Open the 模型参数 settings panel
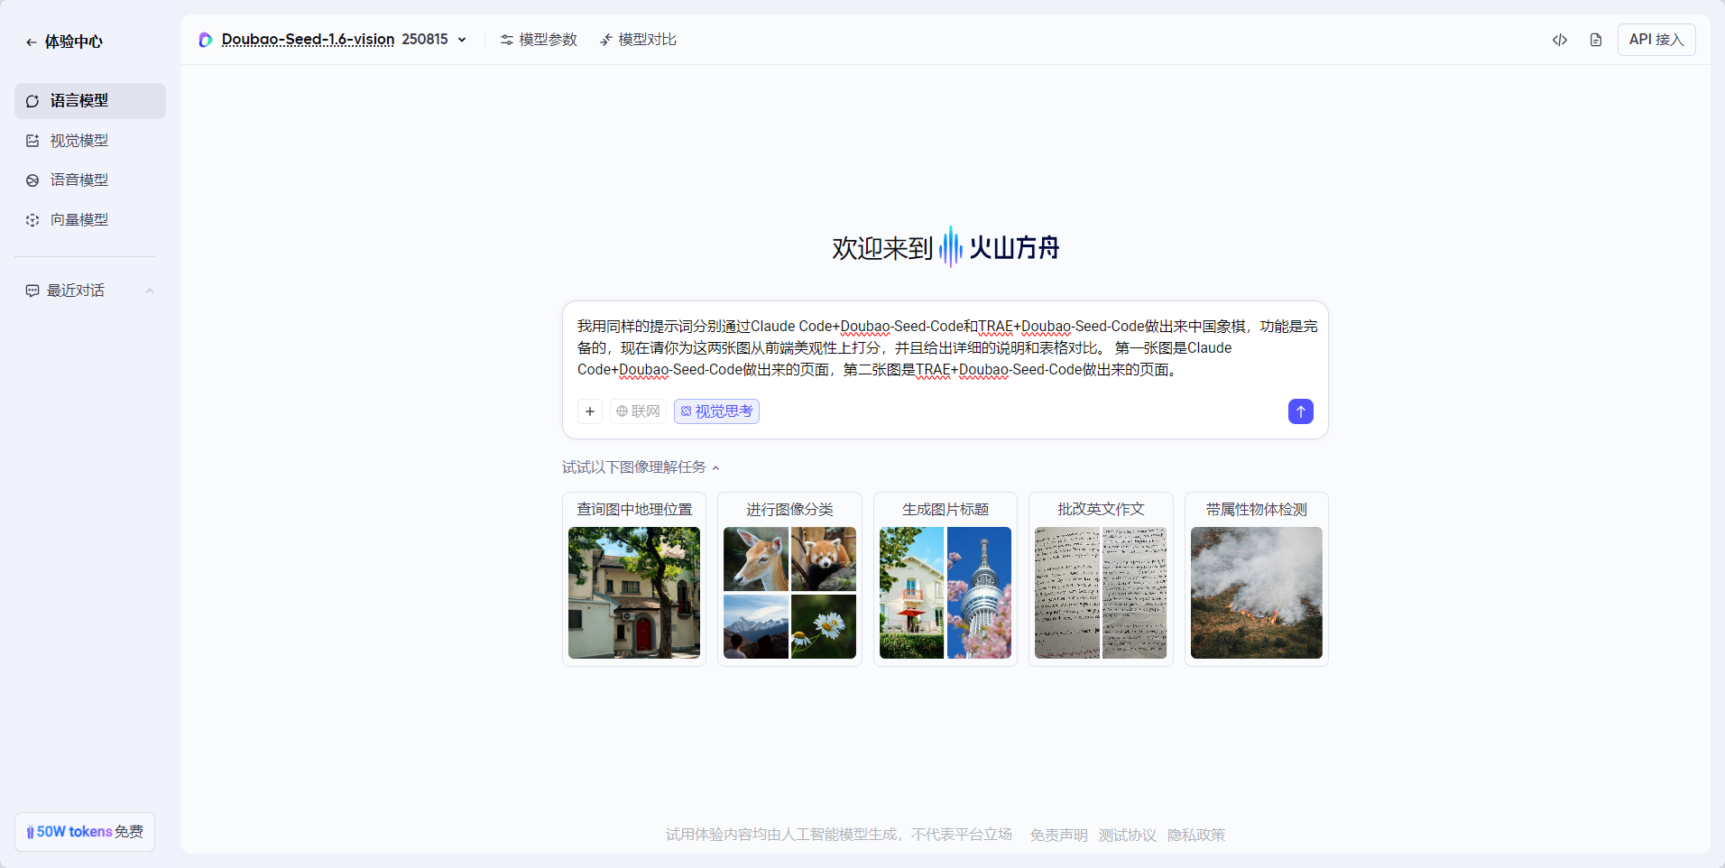The height and width of the screenshot is (868, 1725). (538, 40)
